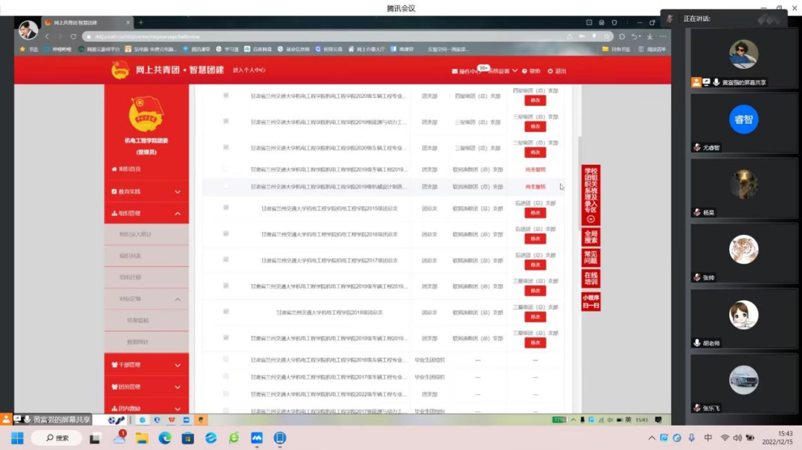This screenshot has height=450, width=802.
Task: Click 张乐飞 participant car avatar
Action: [x=743, y=380]
